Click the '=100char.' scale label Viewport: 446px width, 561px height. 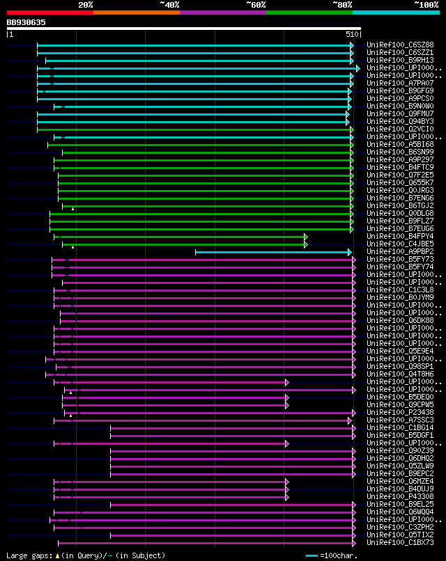pos(339,555)
